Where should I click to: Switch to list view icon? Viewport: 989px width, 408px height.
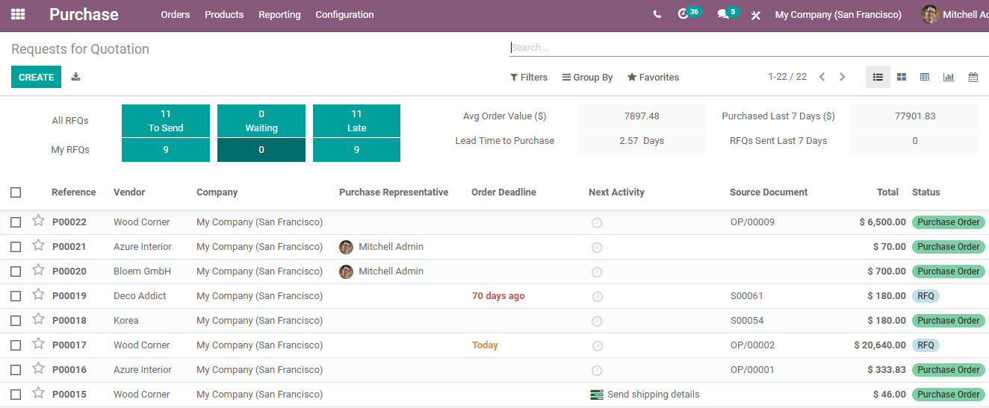pos(878,77)
